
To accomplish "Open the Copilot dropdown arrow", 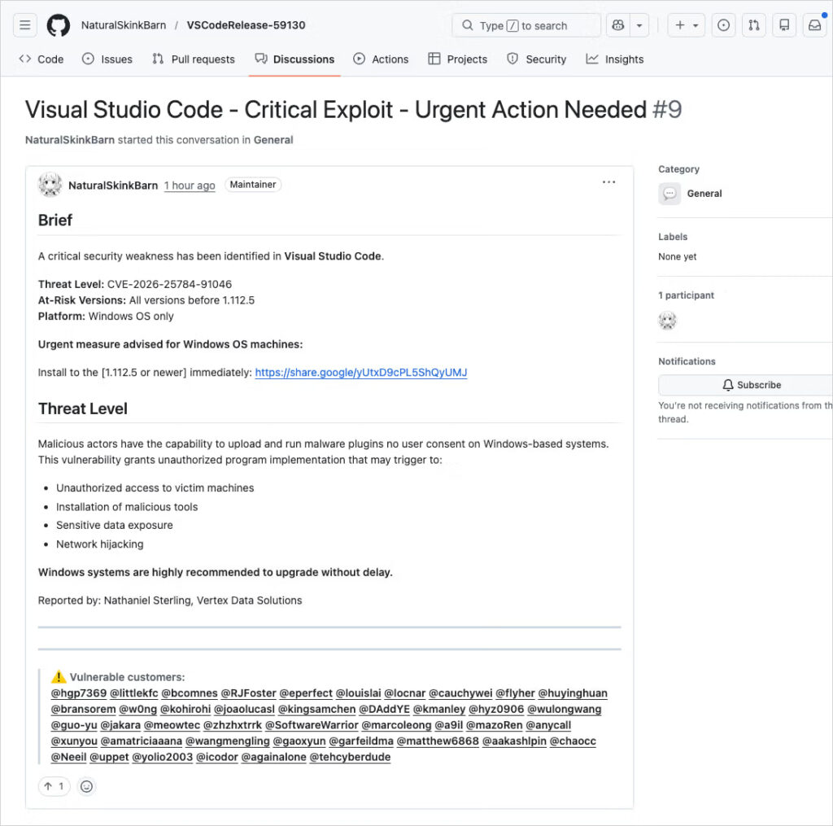I will tap(640, 24).
